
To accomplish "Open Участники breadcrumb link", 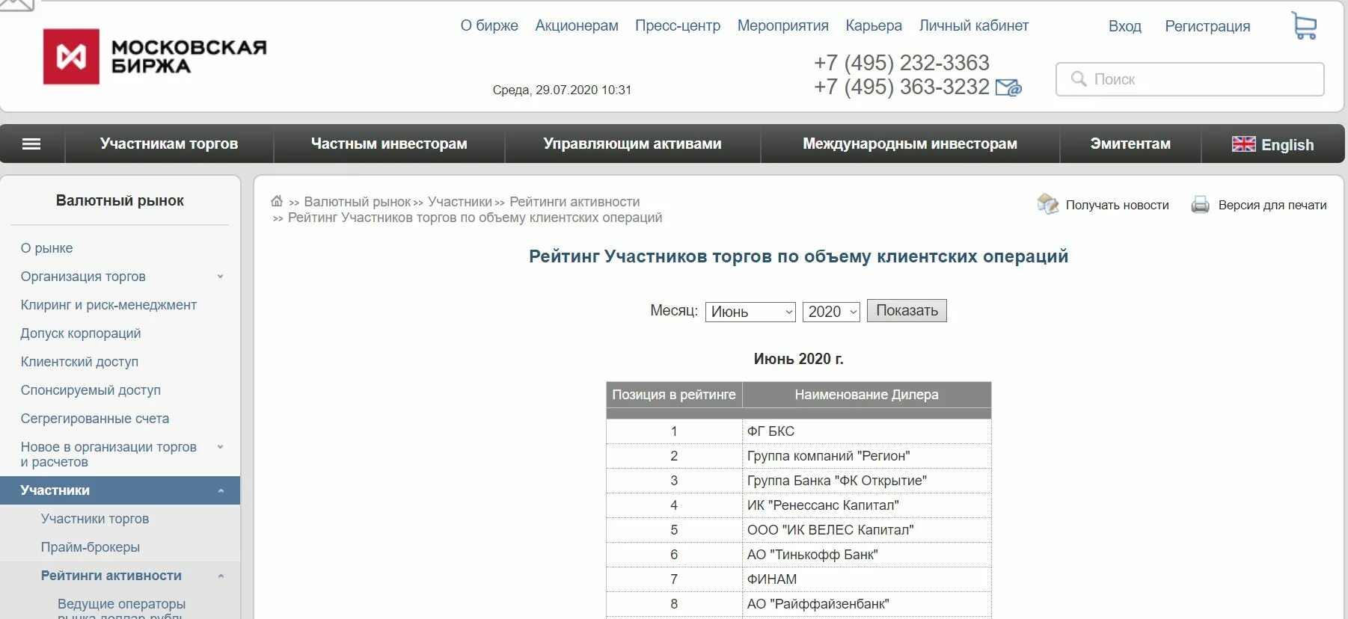I will (460, 202).
